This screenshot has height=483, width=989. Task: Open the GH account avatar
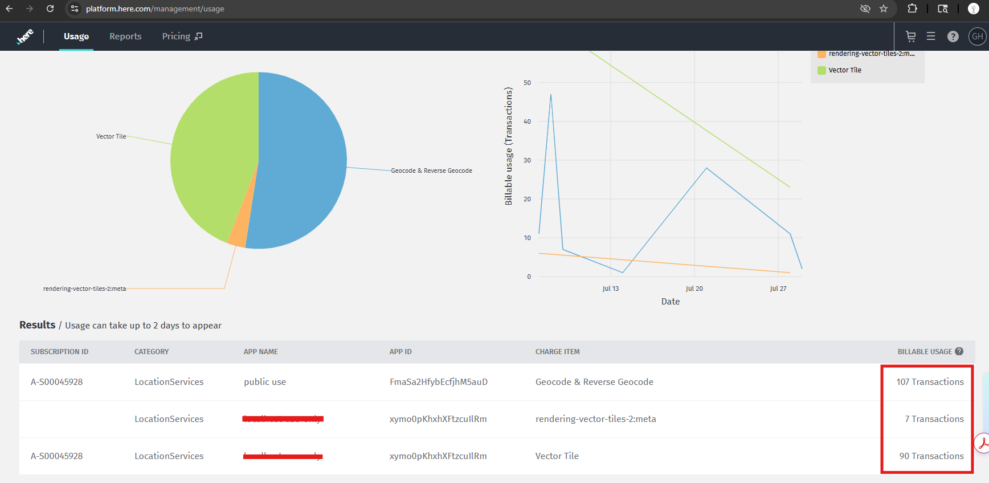[977, 36]
